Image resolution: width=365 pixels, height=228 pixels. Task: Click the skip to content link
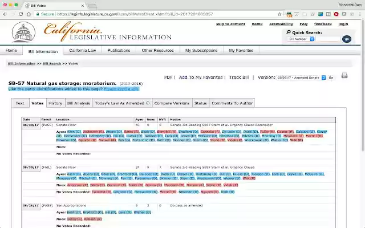coord(230,24)
